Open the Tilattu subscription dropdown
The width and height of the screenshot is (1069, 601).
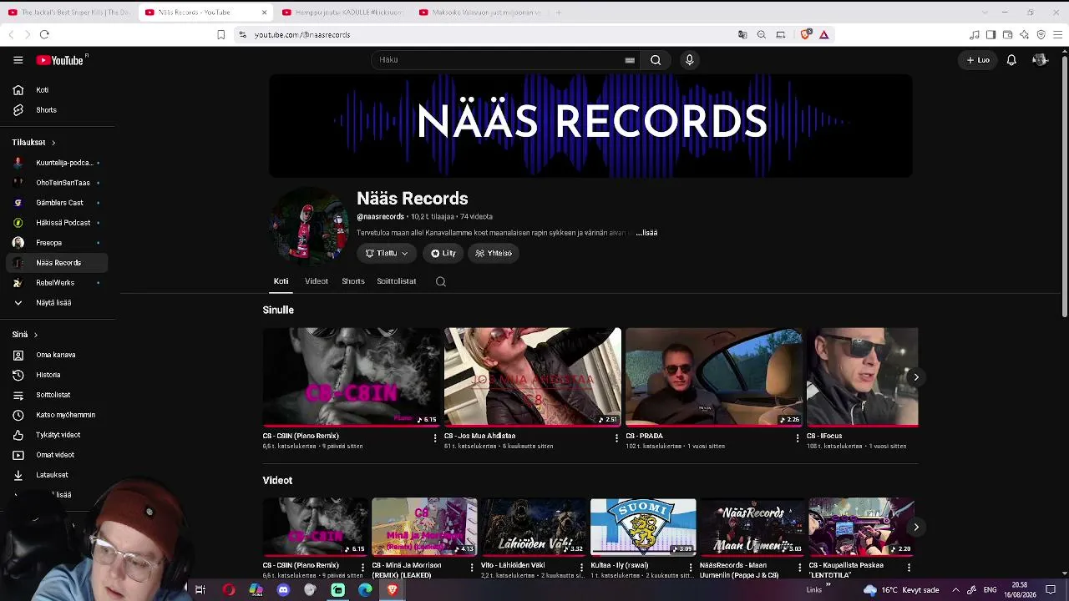point(387,253)
